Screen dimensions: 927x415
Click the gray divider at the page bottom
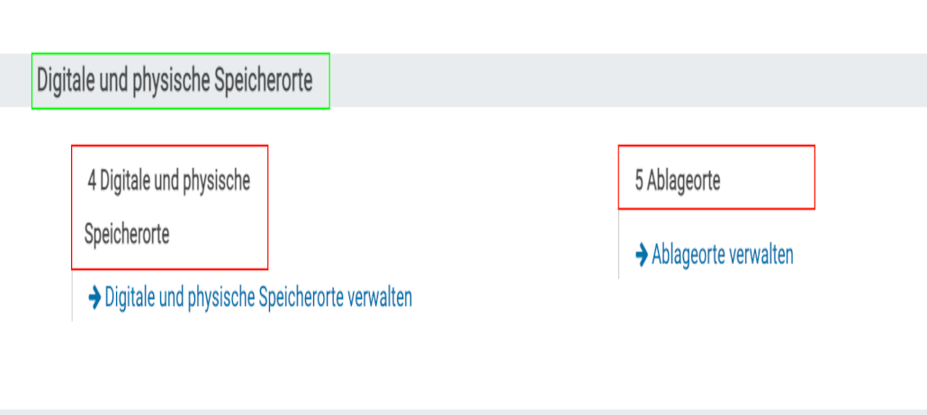(x=463, y=411)
